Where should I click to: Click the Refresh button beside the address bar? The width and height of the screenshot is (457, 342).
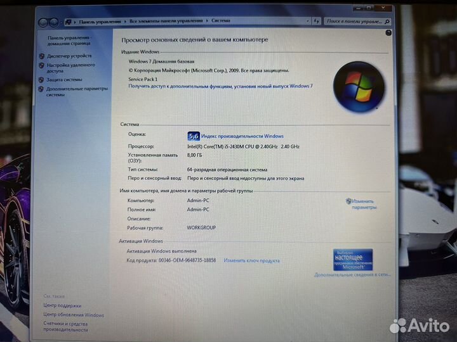pos(316,21)
